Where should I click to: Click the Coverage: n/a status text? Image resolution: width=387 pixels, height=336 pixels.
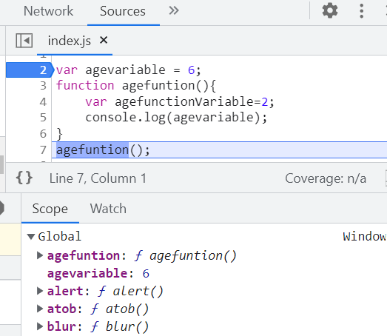(x=326, y=178)
